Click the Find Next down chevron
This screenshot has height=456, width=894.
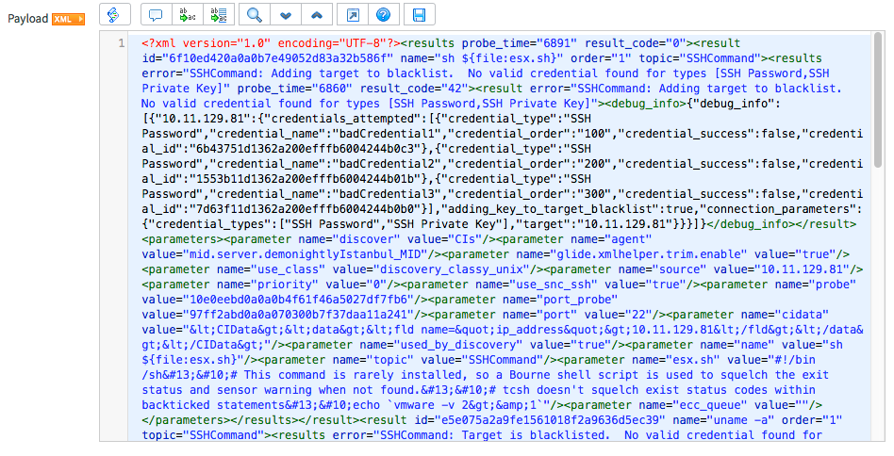tap(286, 15)
